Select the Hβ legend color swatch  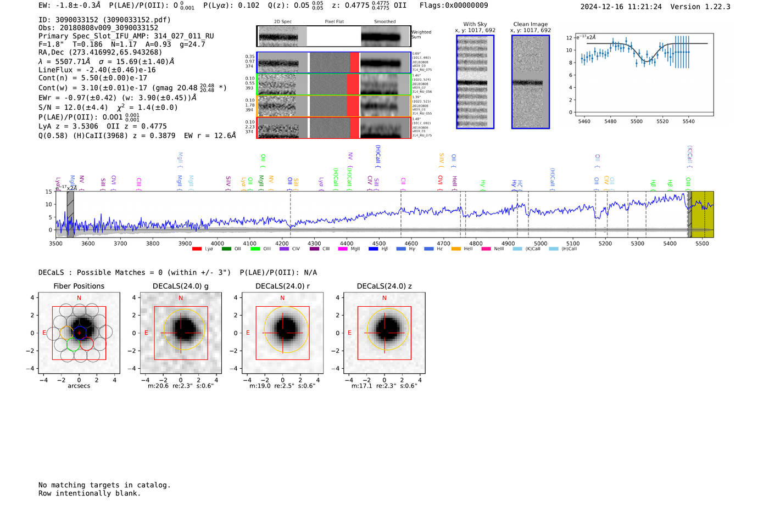click(374, 249)
